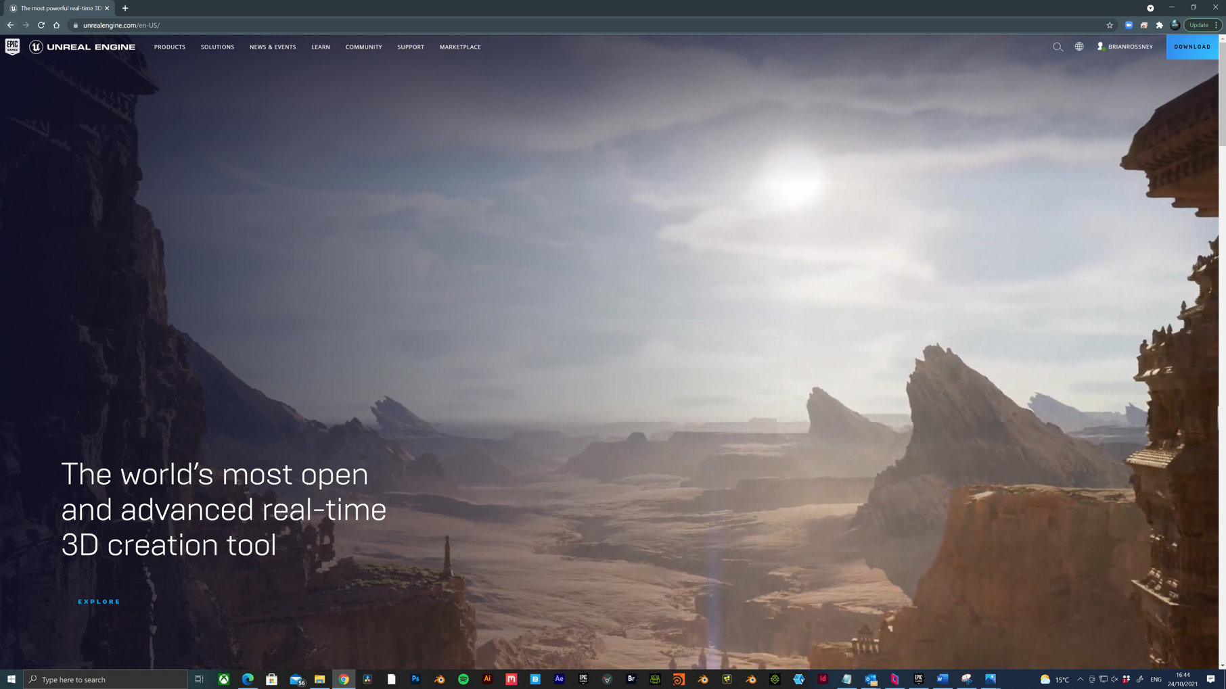Open Spotify from taskbar

coord(463,679)
